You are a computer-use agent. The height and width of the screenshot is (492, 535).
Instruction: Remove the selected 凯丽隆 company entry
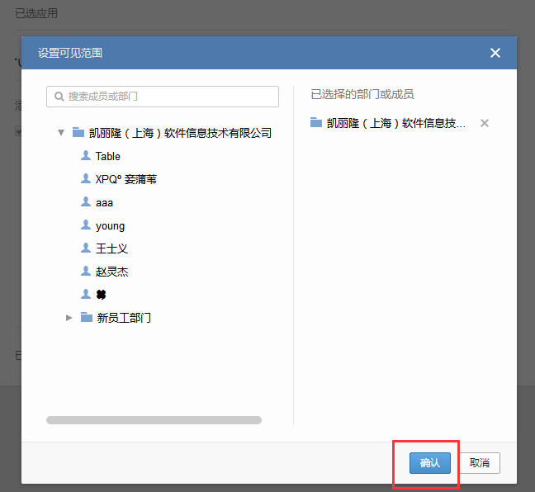(485, 123)
